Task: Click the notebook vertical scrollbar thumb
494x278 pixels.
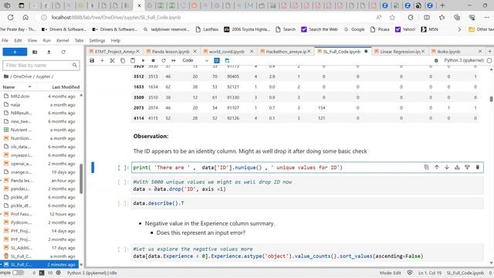Action: click(491, 99)
